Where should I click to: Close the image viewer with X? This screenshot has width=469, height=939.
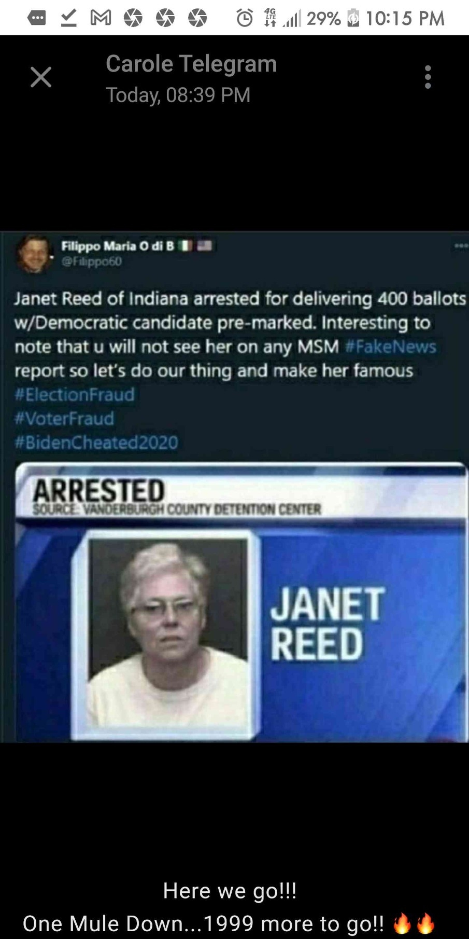pyautogui.click(x=41, y=77)
